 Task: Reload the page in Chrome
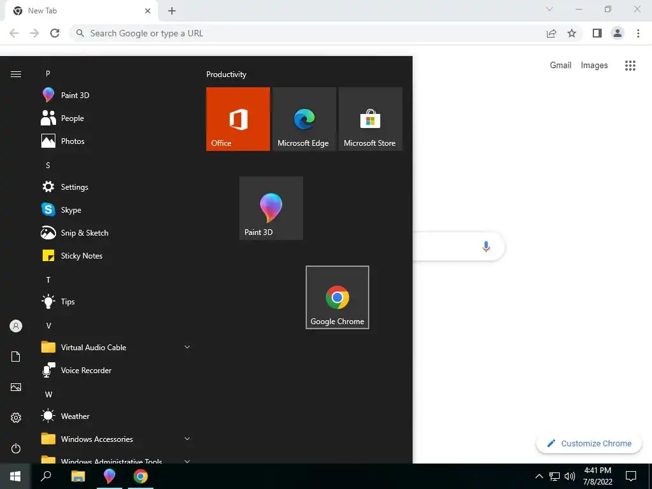[x=55, y=33]
